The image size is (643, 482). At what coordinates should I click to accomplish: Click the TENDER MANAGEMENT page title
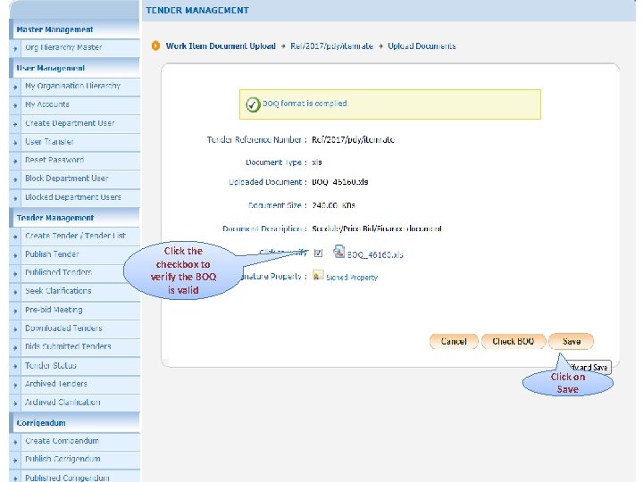click(197, 10)
